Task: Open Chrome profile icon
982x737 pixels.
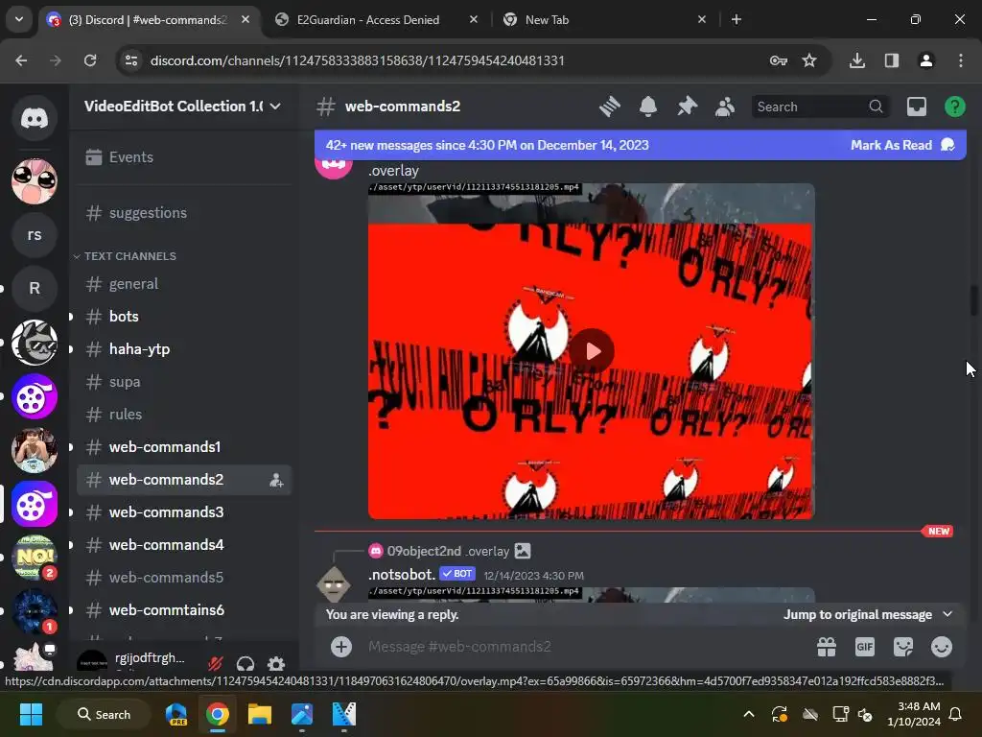Action: [x=926, y=60]
